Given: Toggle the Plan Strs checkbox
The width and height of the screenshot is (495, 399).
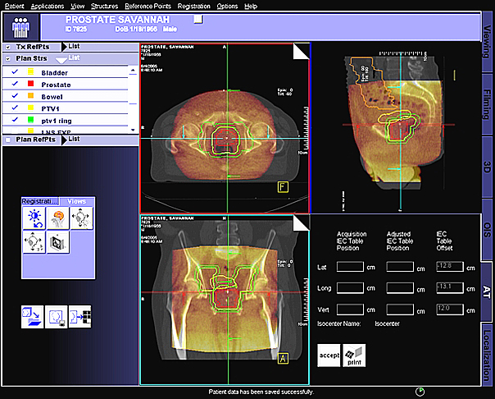Looking at the screenshot, I should coord(8,59).
